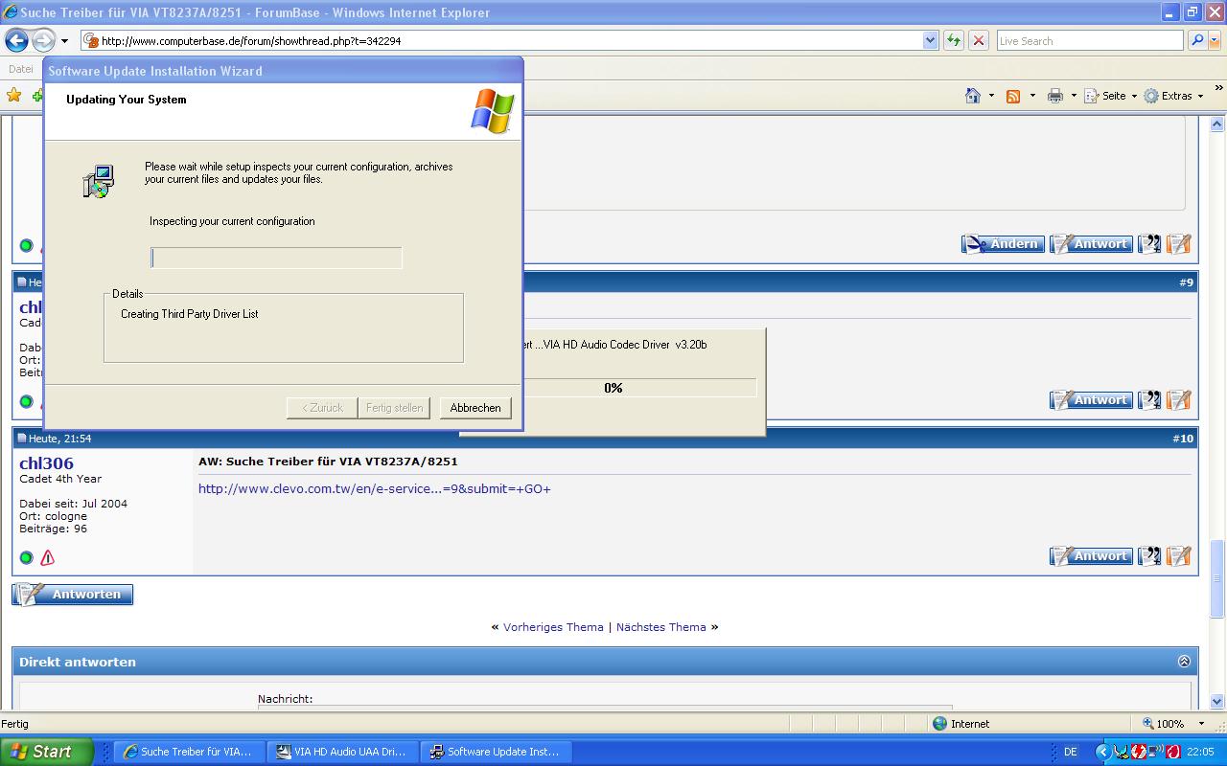Switch to Software Update Inst taskbar item
1227x766 pixels.
495,752
